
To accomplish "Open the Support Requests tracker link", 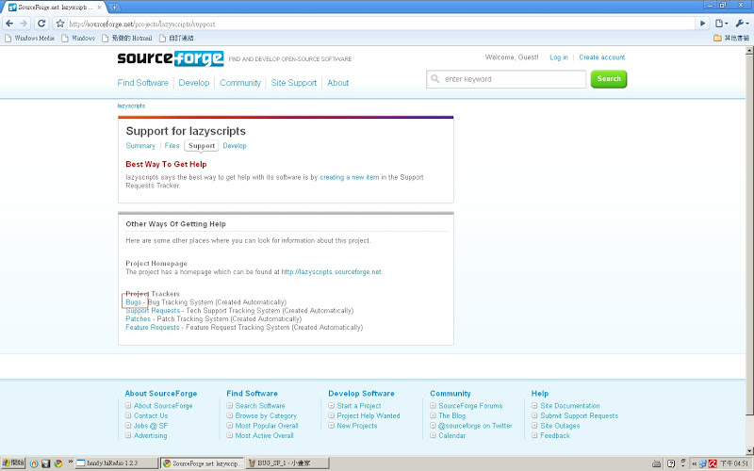I will point(153,311).
